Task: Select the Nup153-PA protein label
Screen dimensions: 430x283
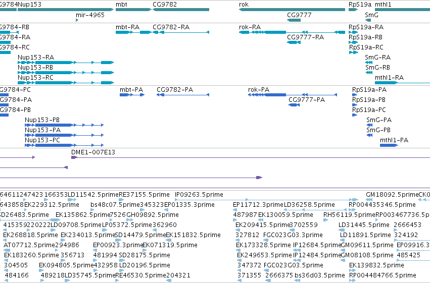Action: click(43, 130)
